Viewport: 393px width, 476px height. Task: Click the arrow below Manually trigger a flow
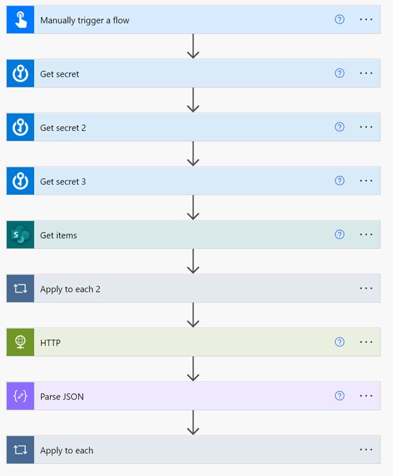click(x=193, y=46)
